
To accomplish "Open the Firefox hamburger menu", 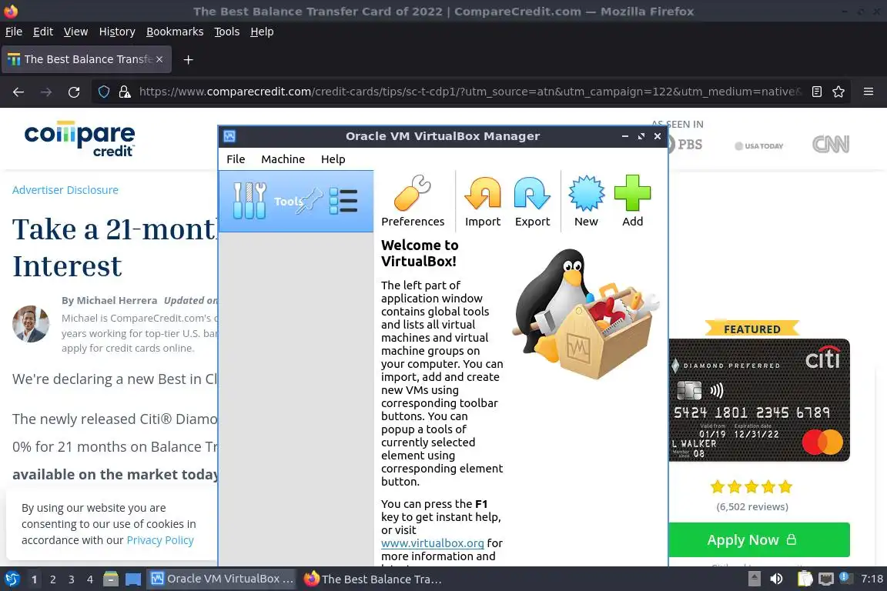I will coord(869,92).
